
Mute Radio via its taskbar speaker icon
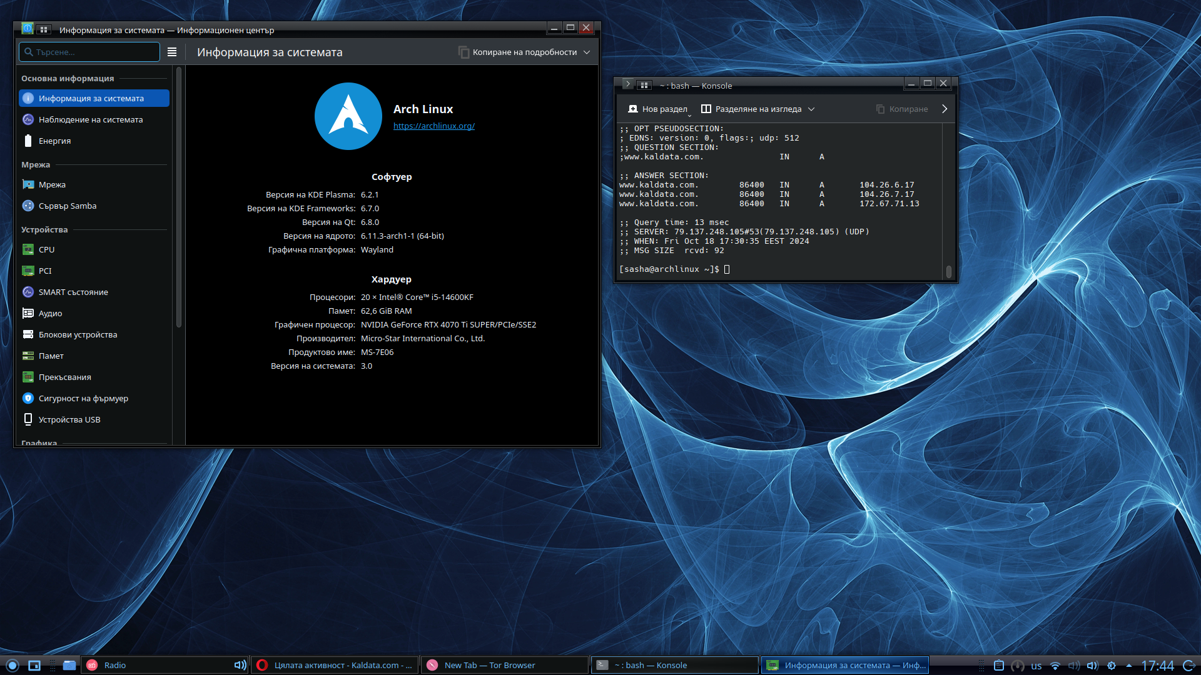point(240,665)
